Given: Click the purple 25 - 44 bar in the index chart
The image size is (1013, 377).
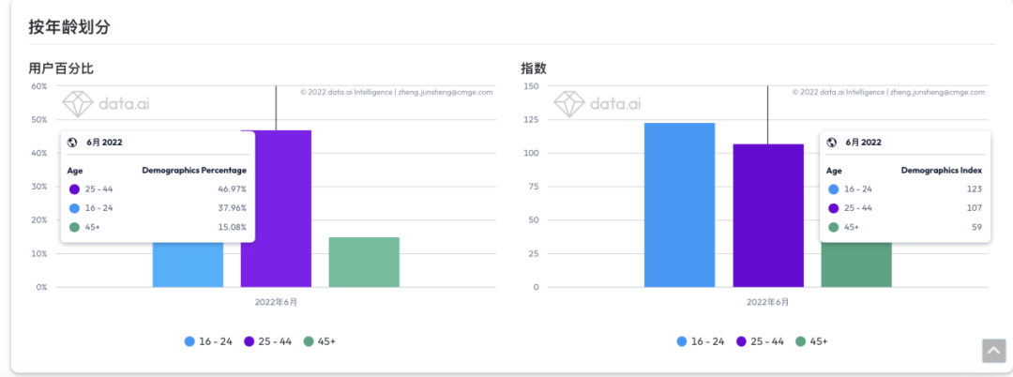Looking at the screenshot, I should (x=768, y=216).
